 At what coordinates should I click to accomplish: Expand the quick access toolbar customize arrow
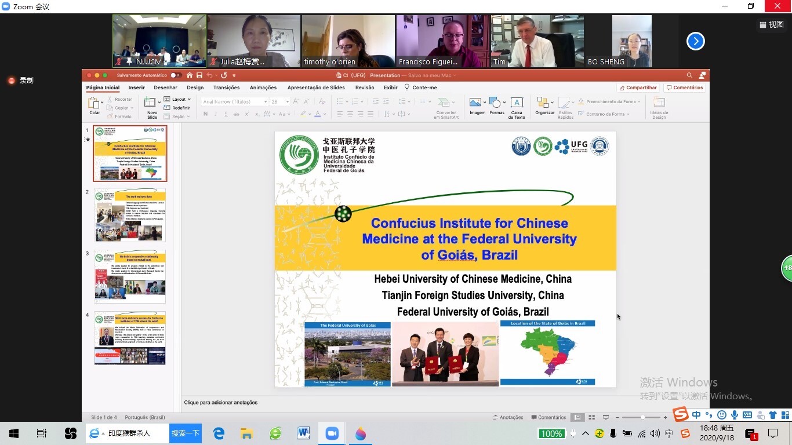(234, 75)
